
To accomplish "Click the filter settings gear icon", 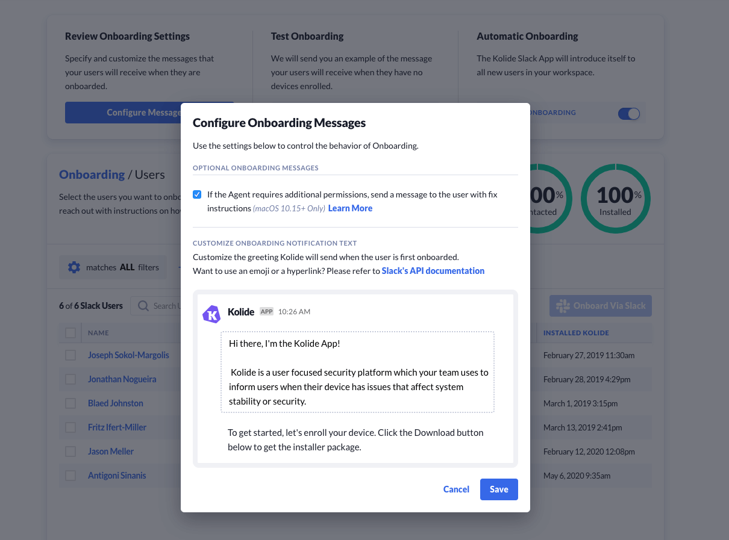I will point(74,267).
